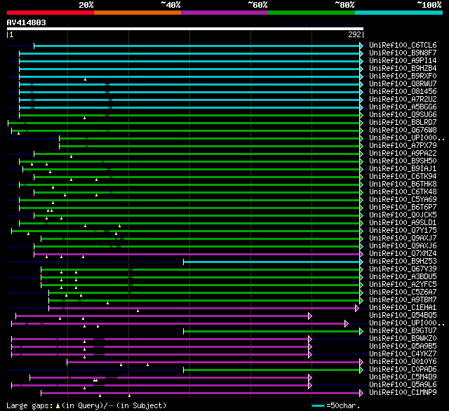Screen dimensions: 449x411
Task: Click the UniRef100_C5Z6A7 label
Action: click(x=403, y=292)
